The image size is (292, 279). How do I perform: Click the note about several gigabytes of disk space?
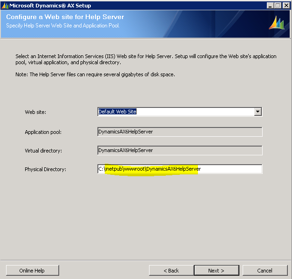(95, 74)
